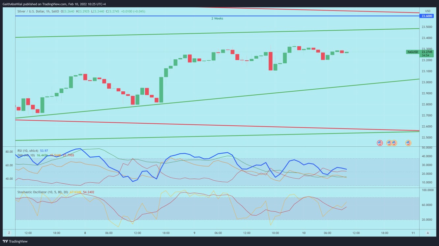Click the DMI value 22.7955
Screen dimensions: 439x246
tap(68, 155)
